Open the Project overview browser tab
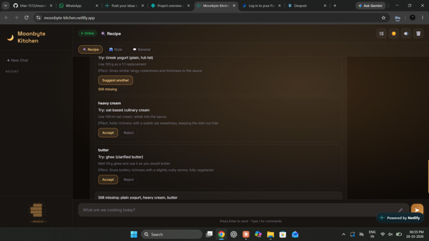The image size is (429, 241). [169, 5]
